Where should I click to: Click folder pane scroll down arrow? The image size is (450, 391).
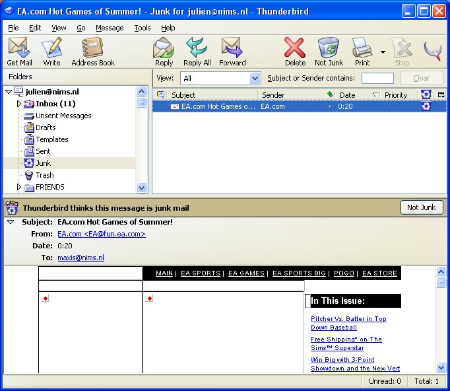click(x=141, y=188)
